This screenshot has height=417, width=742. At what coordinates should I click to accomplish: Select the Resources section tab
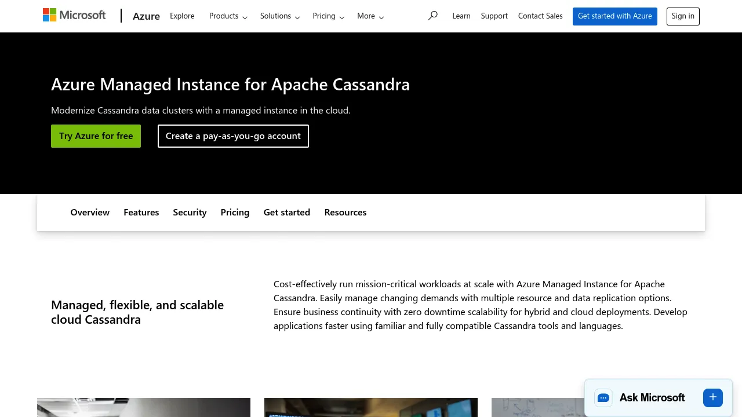pyautogui.click(x=345, y=213)
